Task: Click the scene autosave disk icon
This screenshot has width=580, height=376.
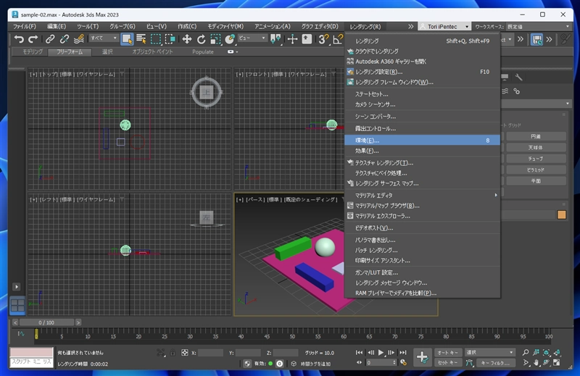Action: point(536,39)
